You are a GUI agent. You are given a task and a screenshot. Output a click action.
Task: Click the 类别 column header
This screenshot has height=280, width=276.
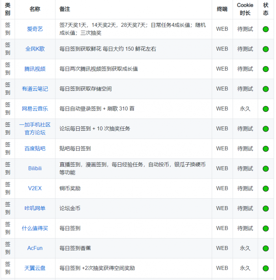pos(7,9)
